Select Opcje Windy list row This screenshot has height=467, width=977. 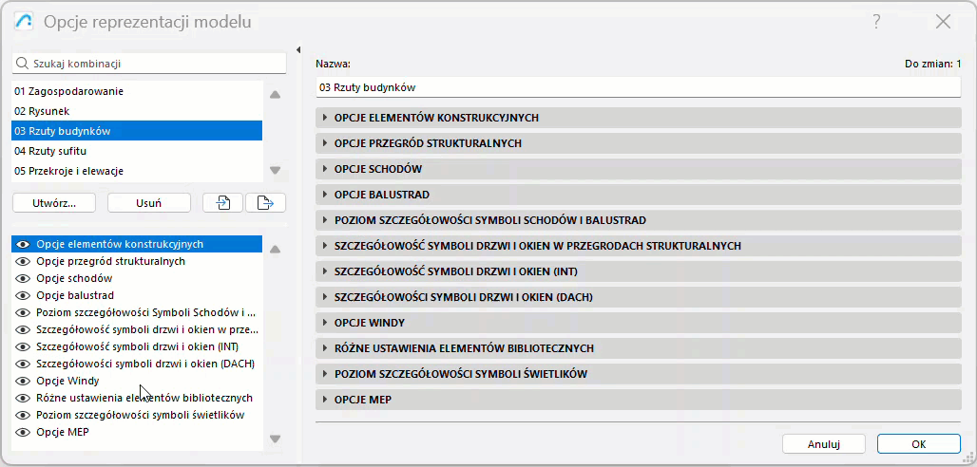pos(137,381)
